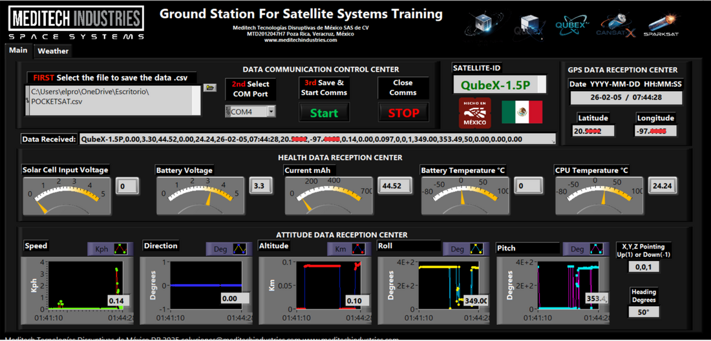
Task: Click the Roll chart value 349.00
Action: point(476,301)
